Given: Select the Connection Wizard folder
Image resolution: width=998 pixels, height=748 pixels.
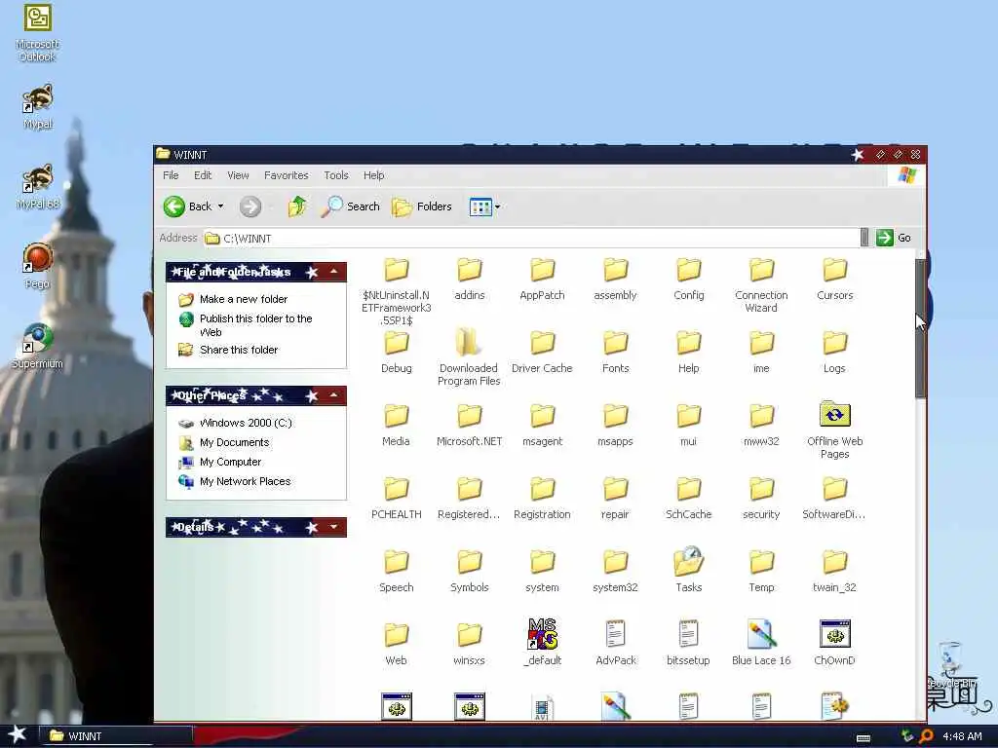Looking at the screenshot, I should point(761,284).
